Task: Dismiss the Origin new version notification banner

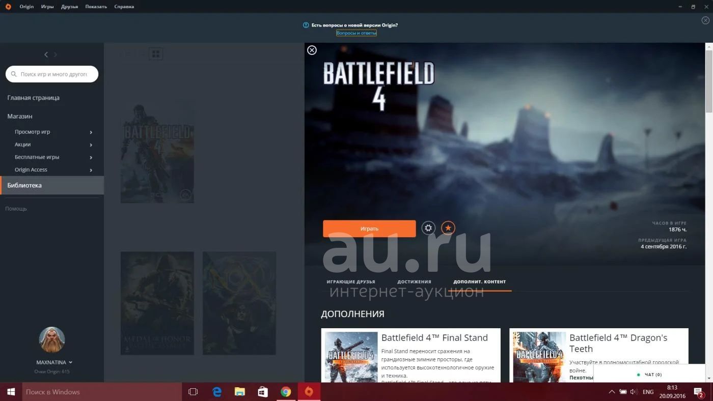Action: click(x=705, y=20)
